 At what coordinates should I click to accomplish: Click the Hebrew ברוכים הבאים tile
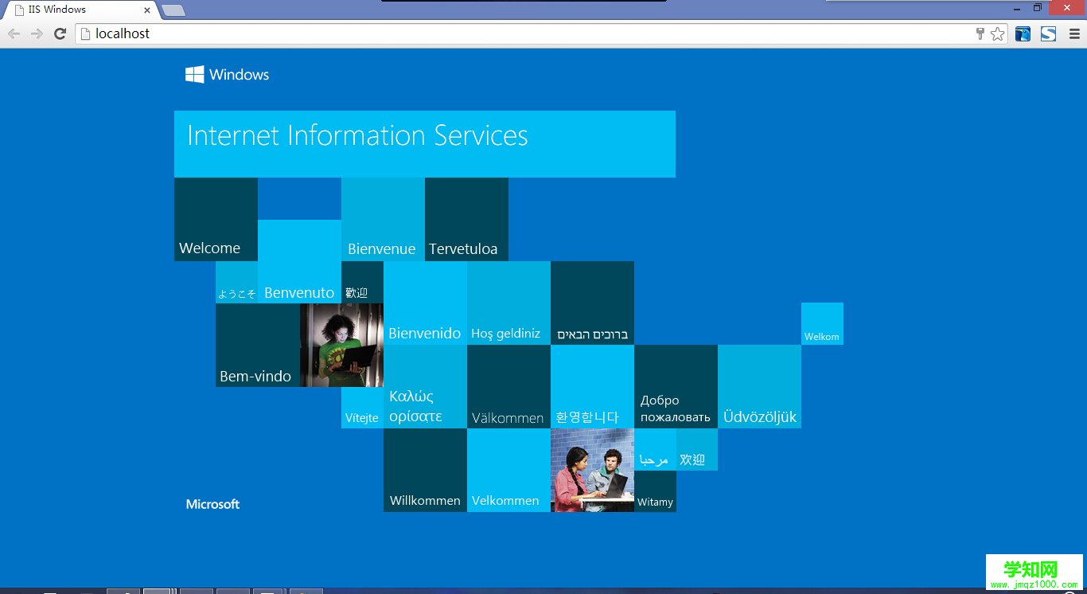click(x=592, y=303)
